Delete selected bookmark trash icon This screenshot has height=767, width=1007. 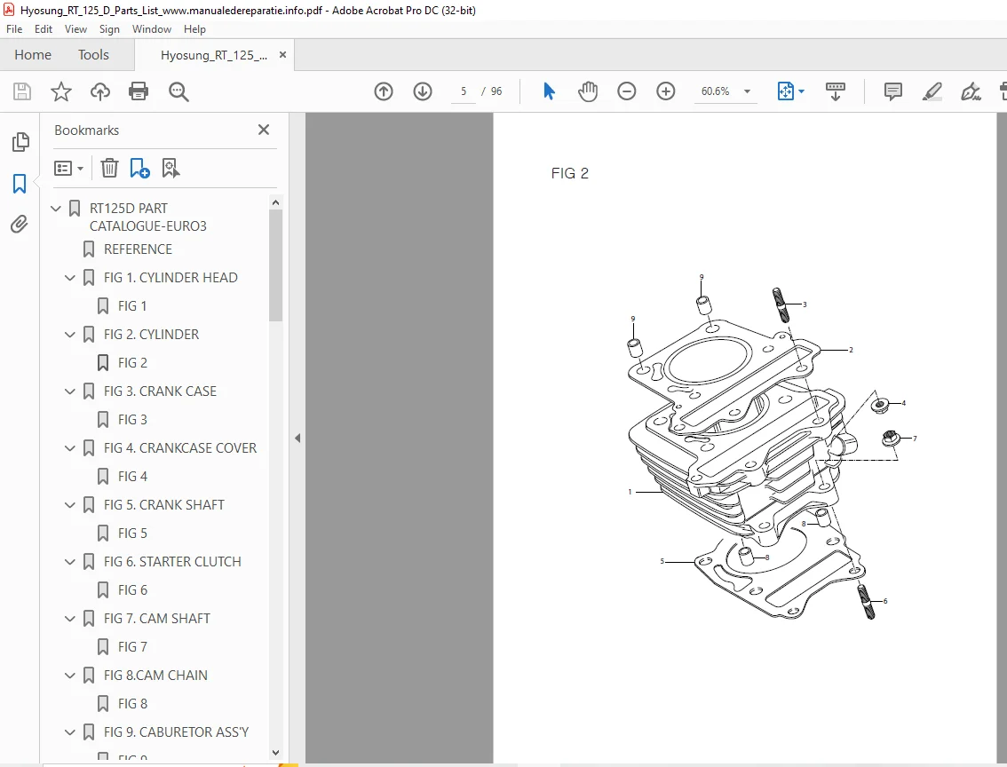pos(109,168)
